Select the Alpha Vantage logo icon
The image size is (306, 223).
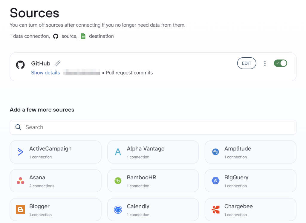[118, 152]
